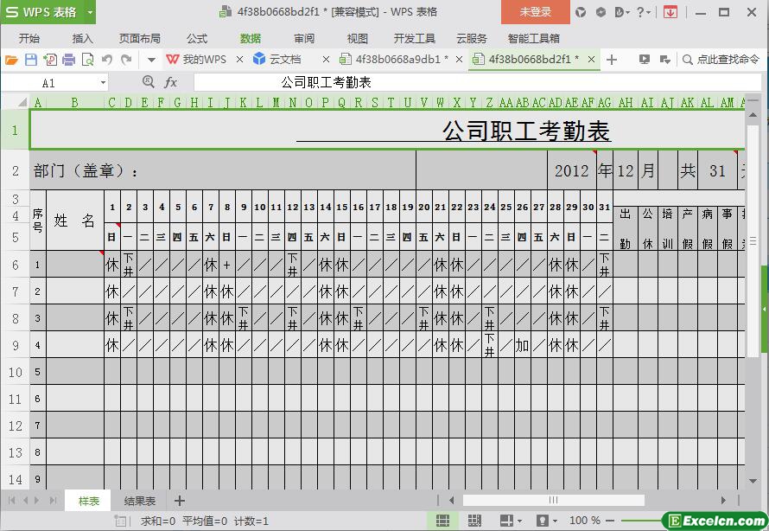Switch to the 结果表 sheet tab
This screenshot has width=769, height=531.
click(x=140, y=501)
